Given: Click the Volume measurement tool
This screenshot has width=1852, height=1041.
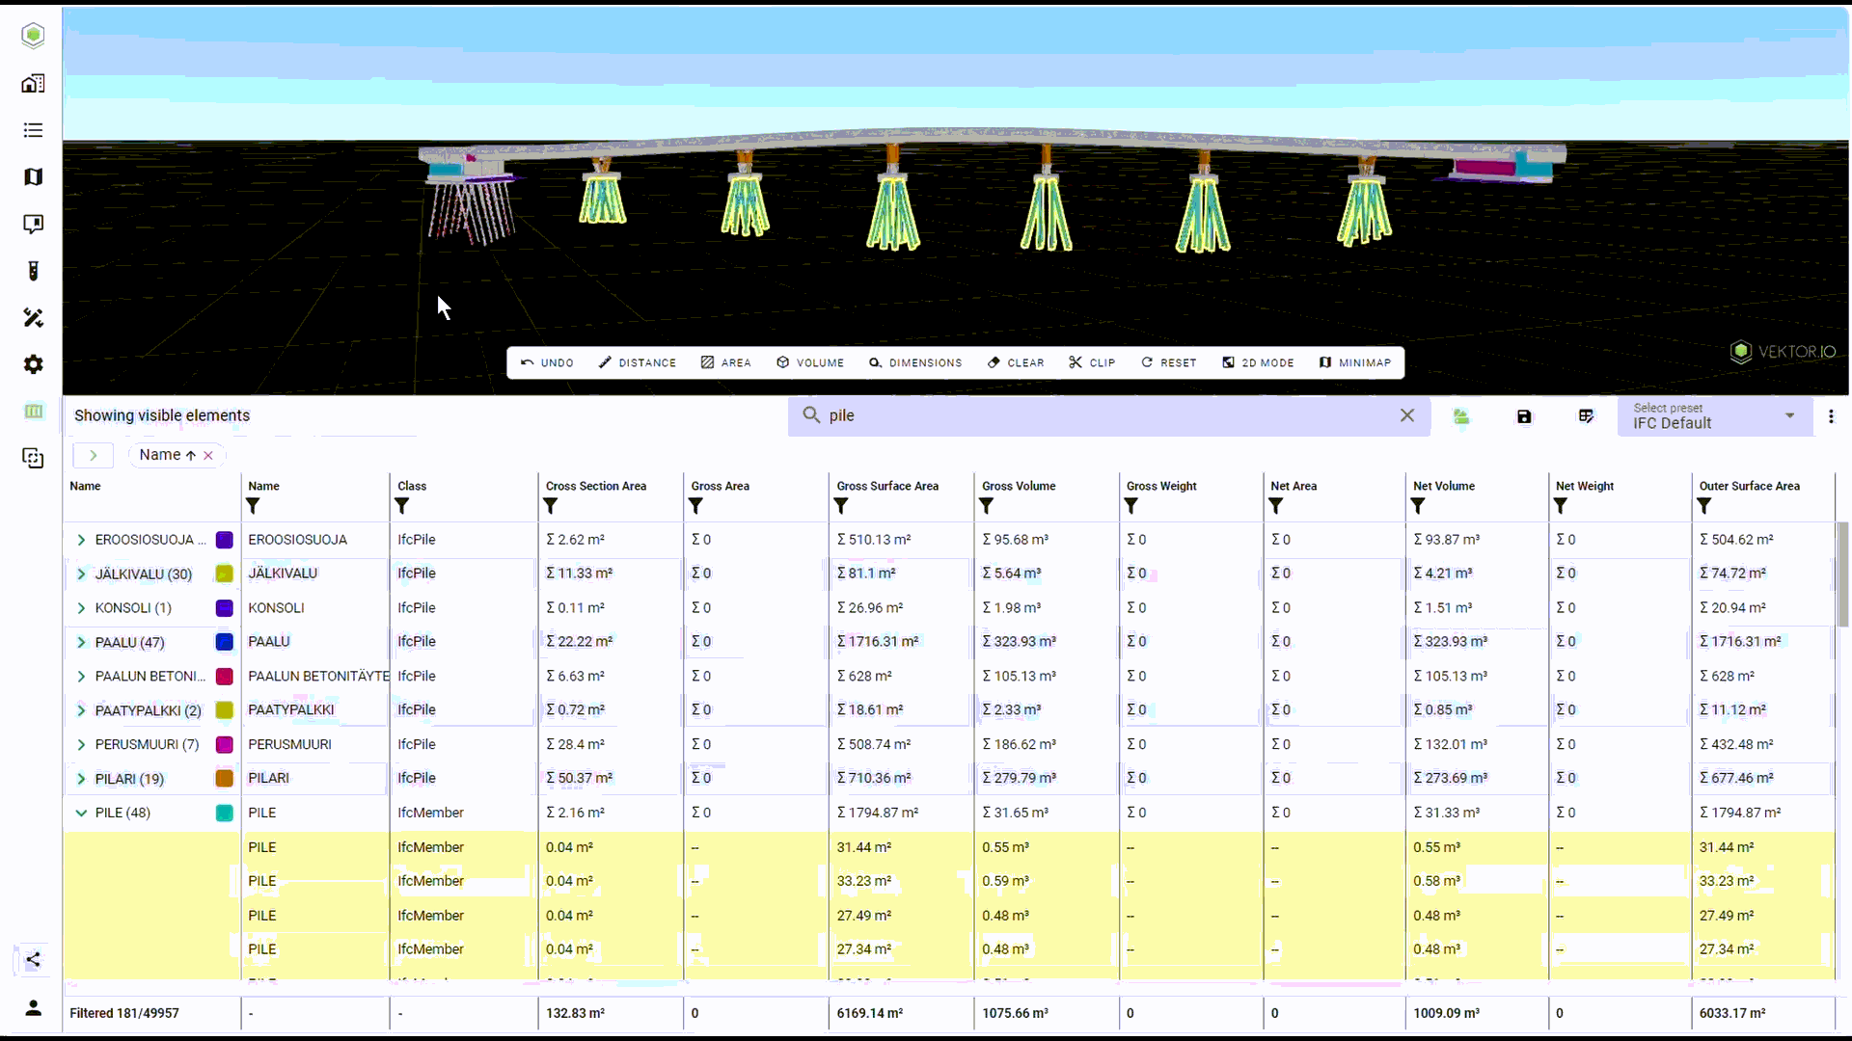Looking at the screenshot, I should [810, 362].
